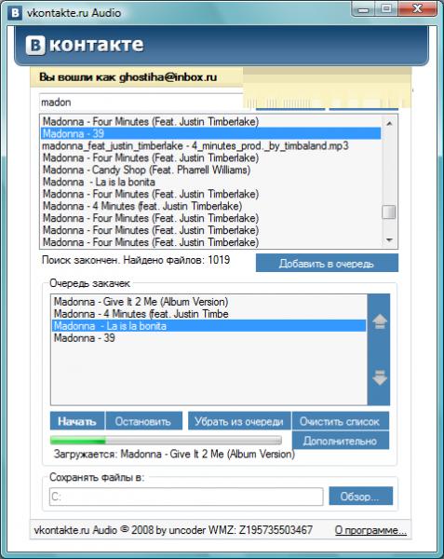Click the app icon in title bar
Image resolution: width=444 pixels, height=559 pixels.
[15, 12]
